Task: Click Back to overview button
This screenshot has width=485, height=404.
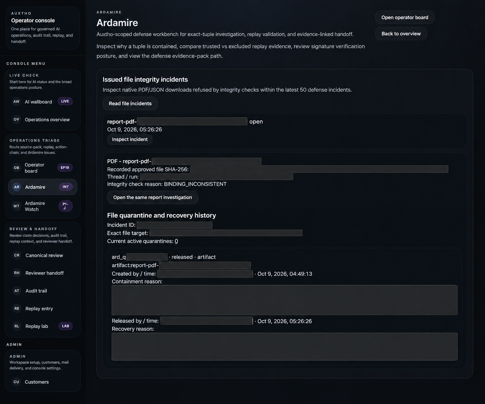Action: pyautogui.click(x=401, y=34)
